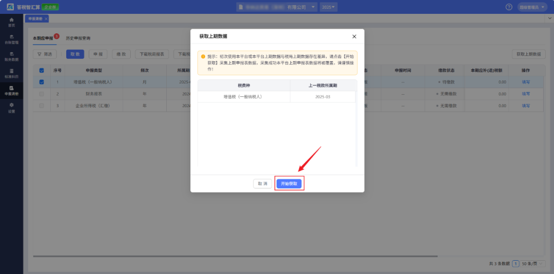Click 获取上期数据 button at toolbar right
Screen dimensions: 554x274
528,54
